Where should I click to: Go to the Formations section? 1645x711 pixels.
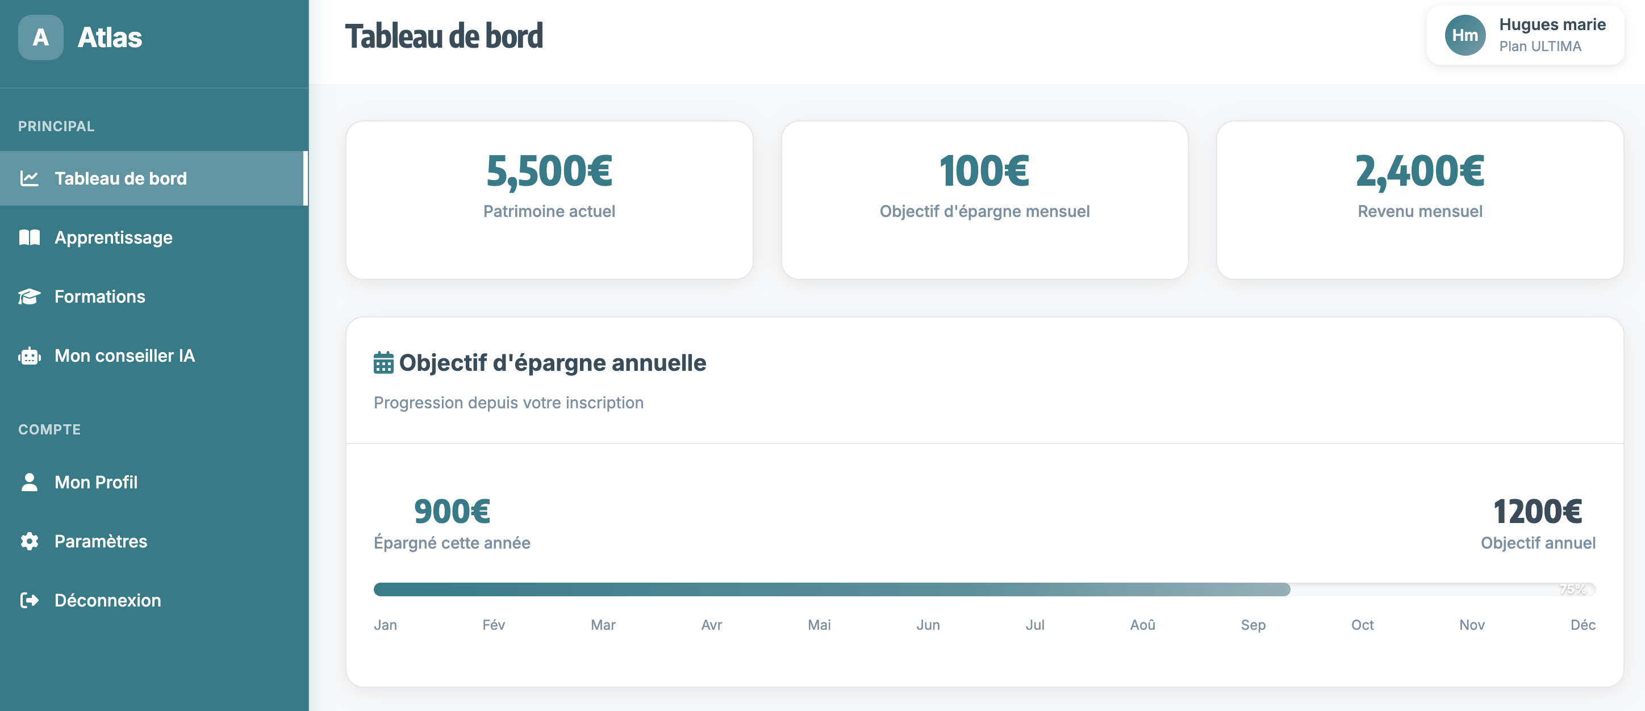coord(101,297)
